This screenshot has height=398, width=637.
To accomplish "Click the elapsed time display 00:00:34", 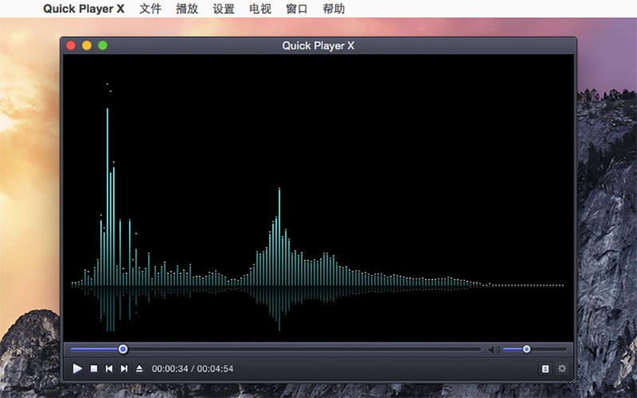I will 170,369.
